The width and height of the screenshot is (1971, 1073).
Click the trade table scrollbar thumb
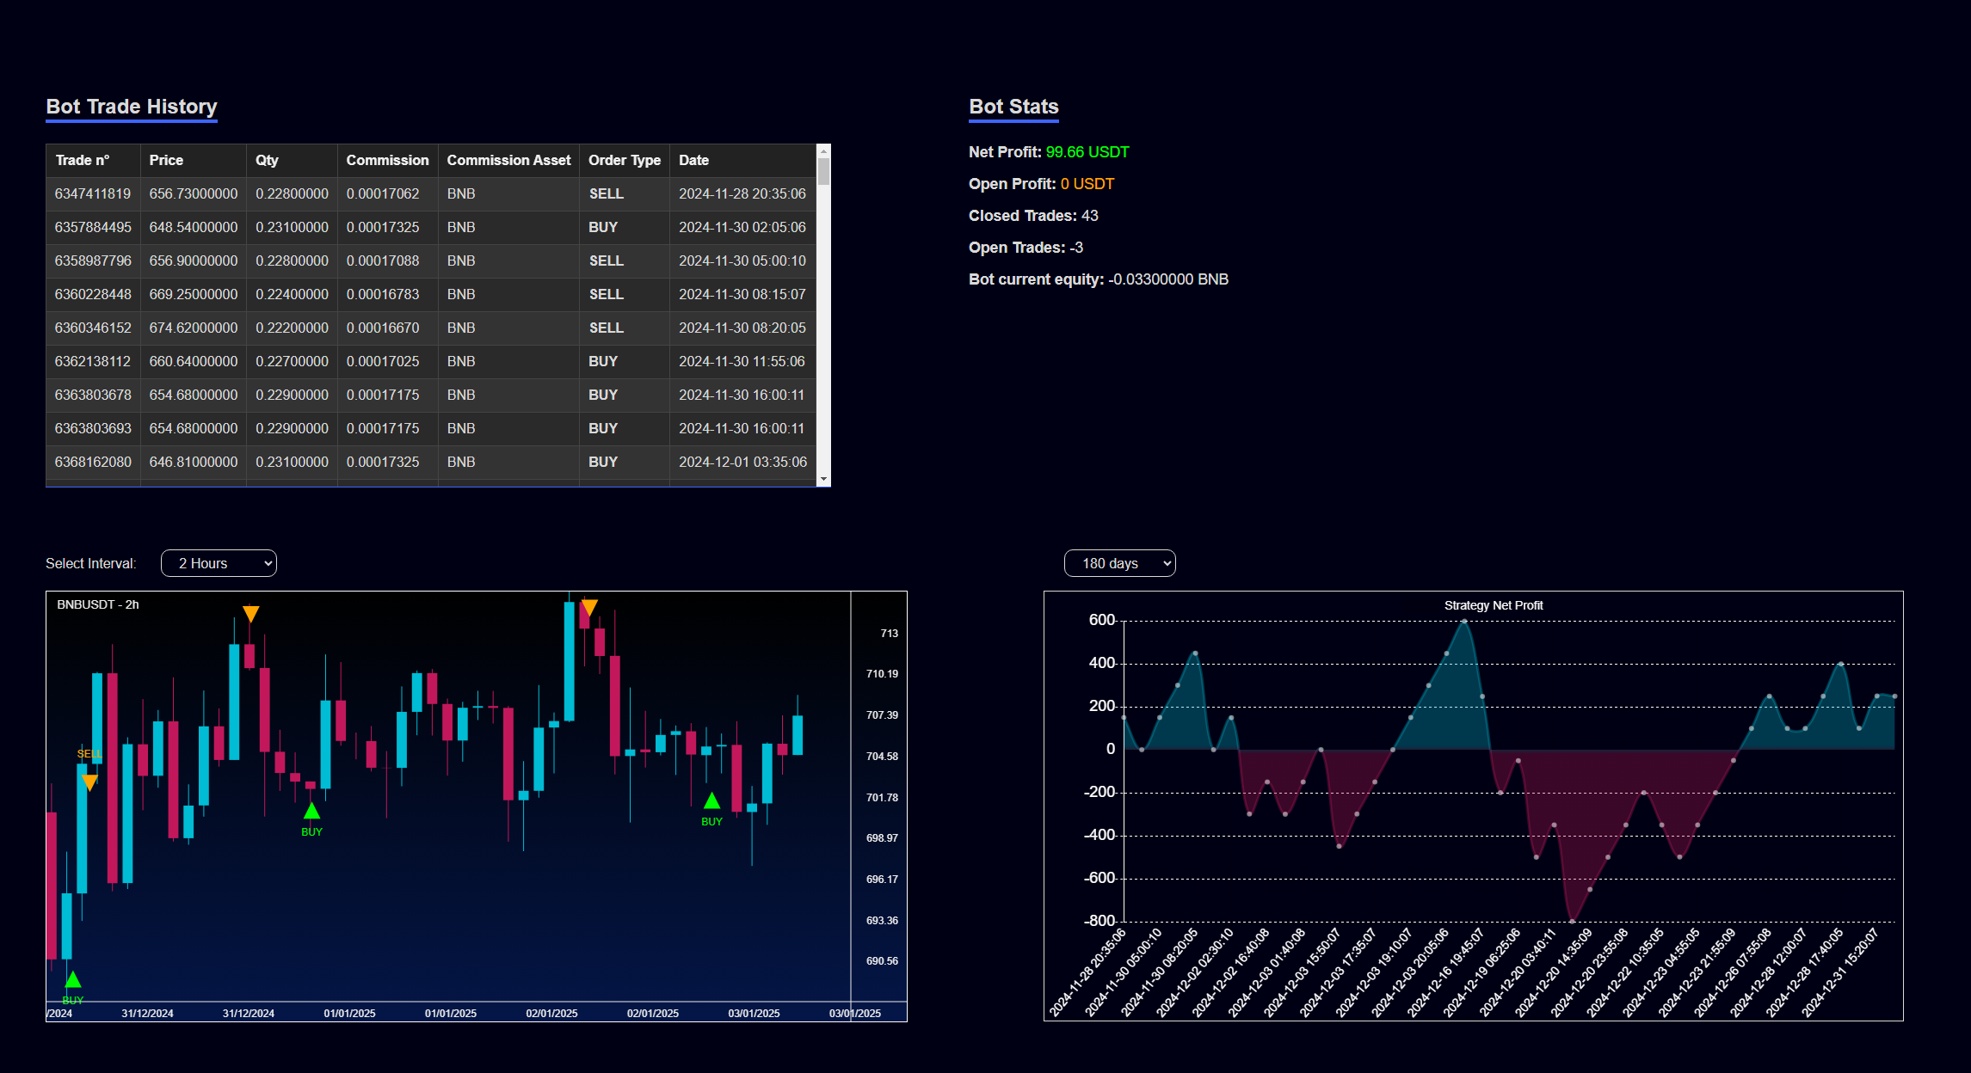(823, 170)
